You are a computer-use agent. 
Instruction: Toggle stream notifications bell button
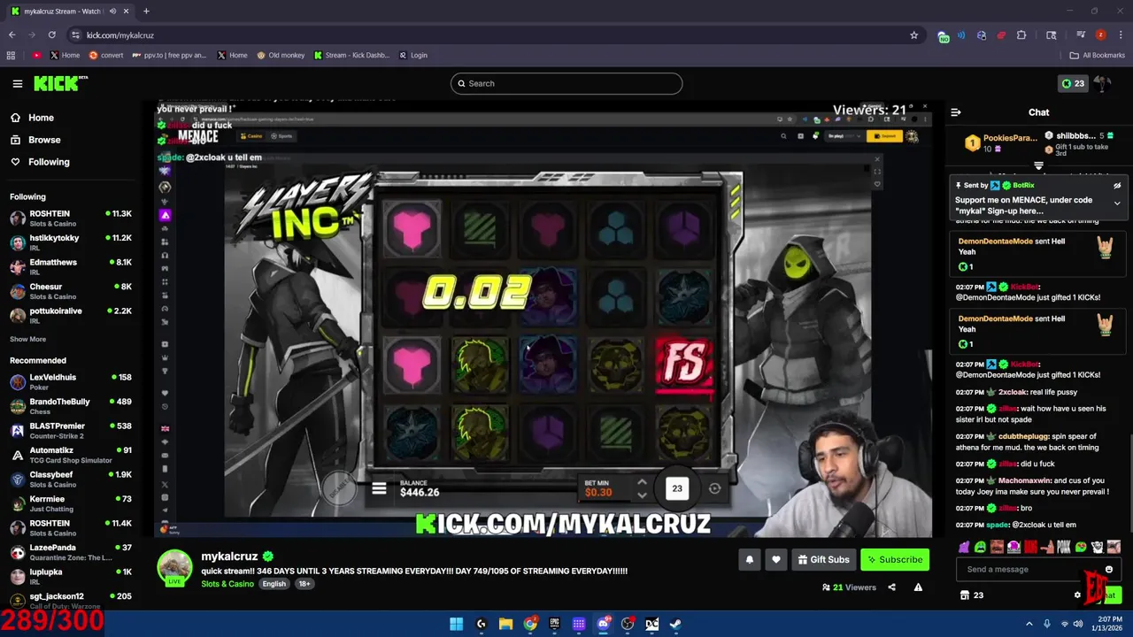(749, 559)
